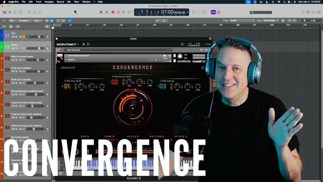Mute the VOX track

(x=13, y=37)
